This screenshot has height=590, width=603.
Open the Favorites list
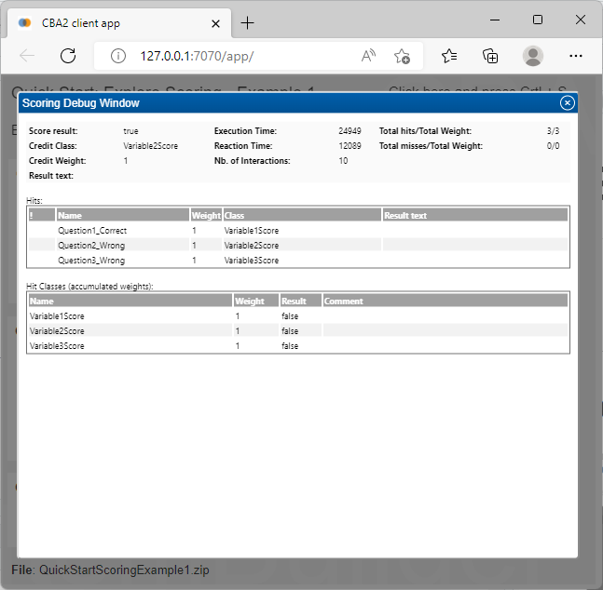(x=449, y=56)
